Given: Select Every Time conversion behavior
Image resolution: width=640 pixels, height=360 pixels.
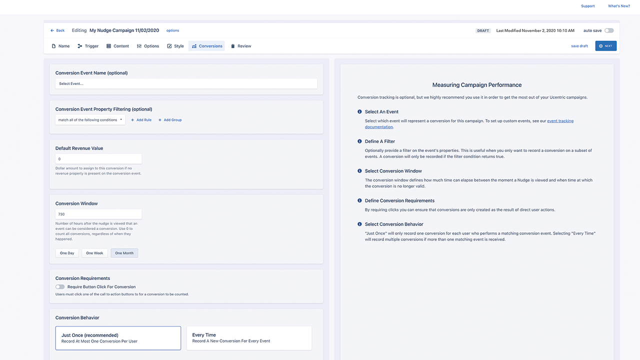Looking at the screenshot, I should [x=249, y=338].
